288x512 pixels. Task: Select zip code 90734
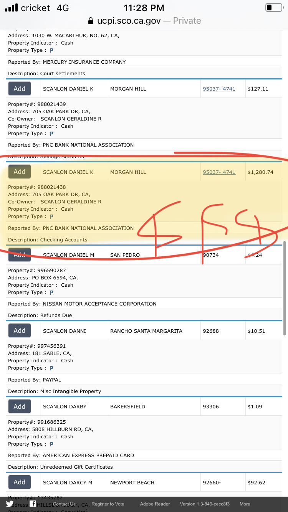pos(211,255)
